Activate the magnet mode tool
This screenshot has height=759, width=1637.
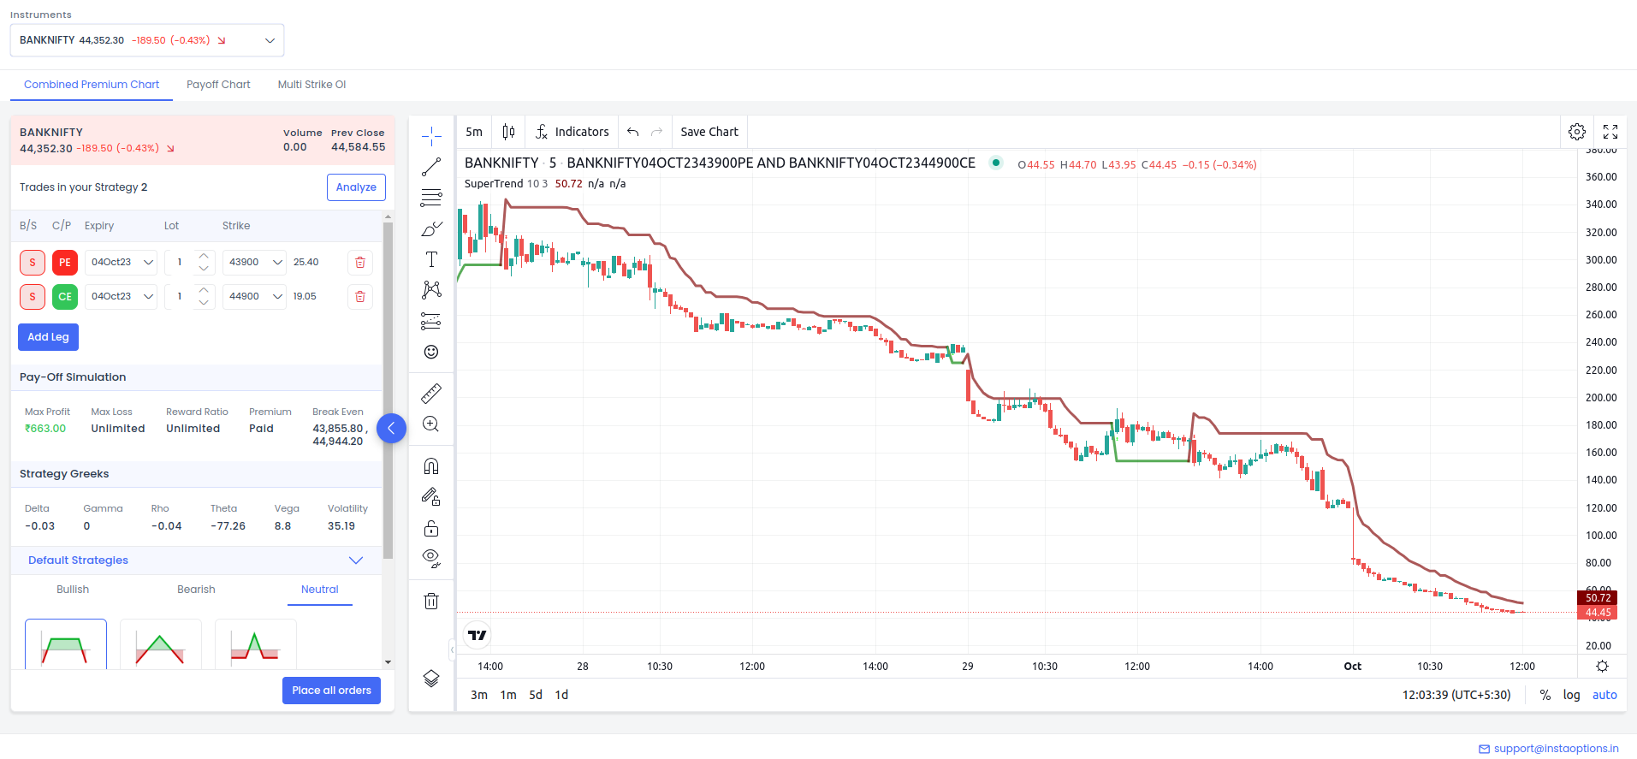(x=431, y=466)
